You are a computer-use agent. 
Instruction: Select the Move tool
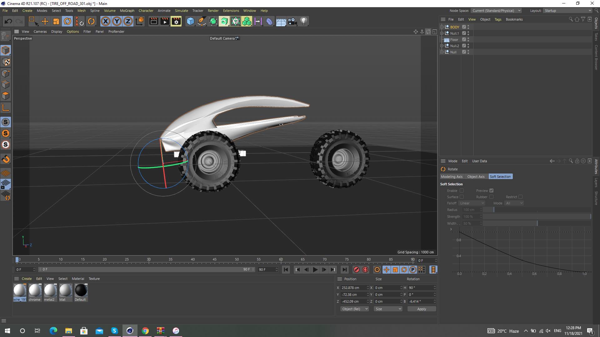[x=45, y=21]
